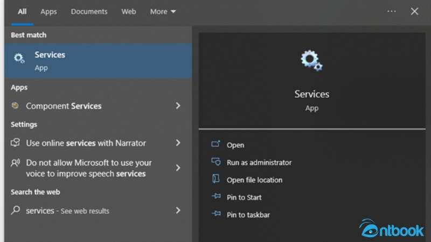Click the Component Services app icon
The width and height of the screenshot is (431, 242).
click(15, 105)
